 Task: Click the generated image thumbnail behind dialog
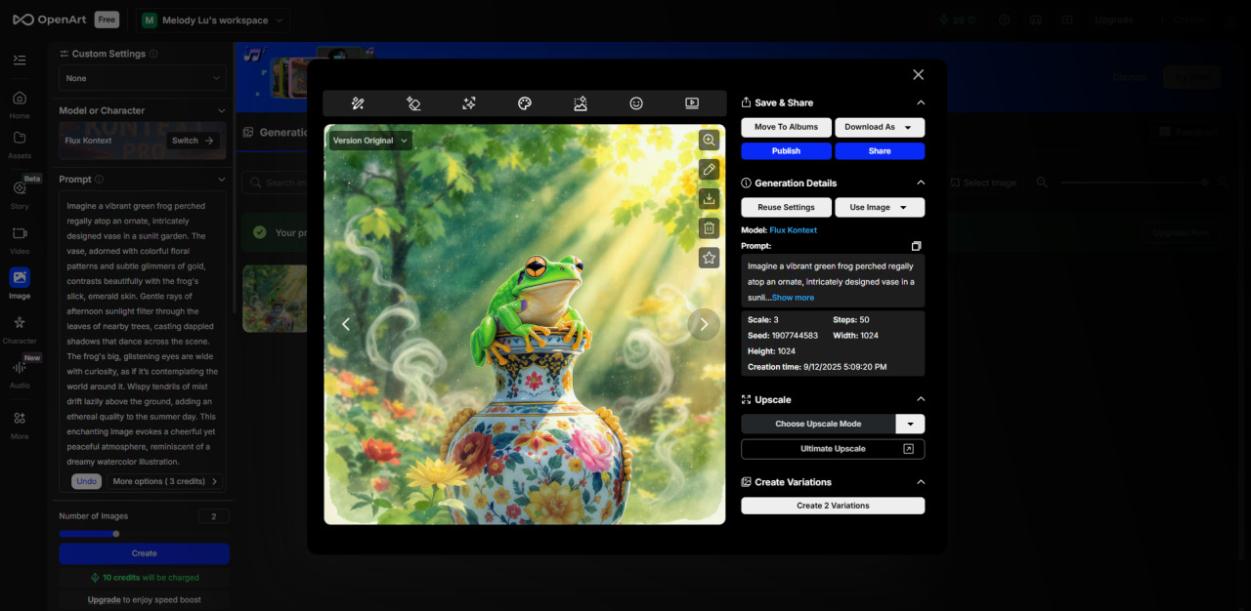pos(276,298)
